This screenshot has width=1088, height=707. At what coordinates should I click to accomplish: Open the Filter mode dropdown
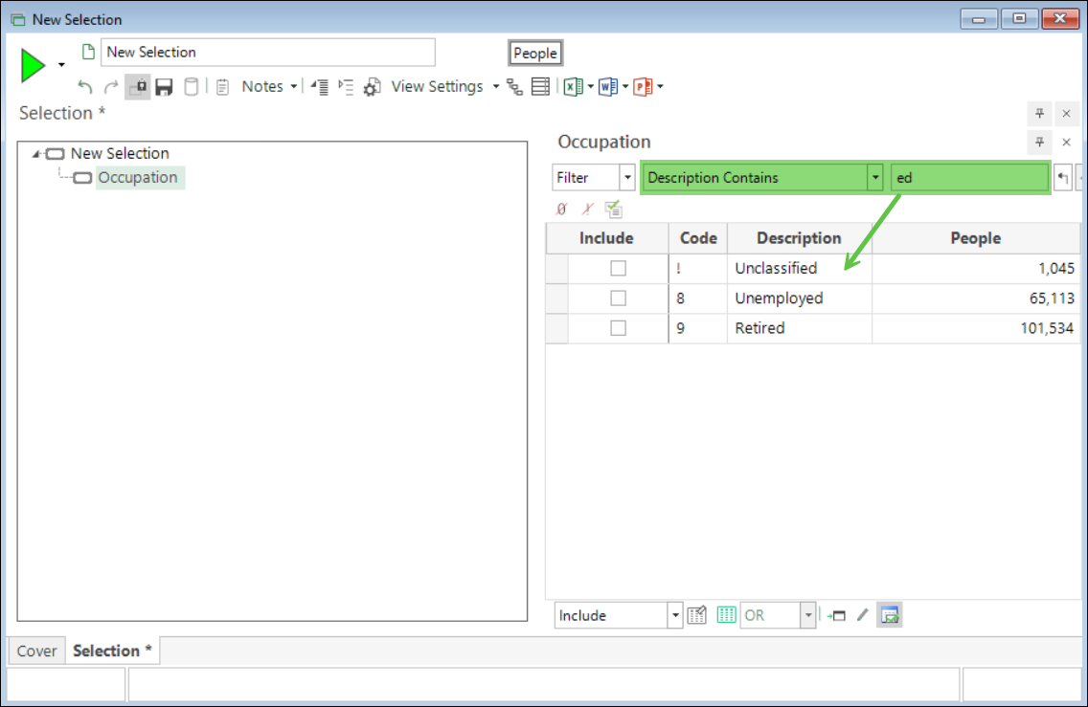[628, 177]
